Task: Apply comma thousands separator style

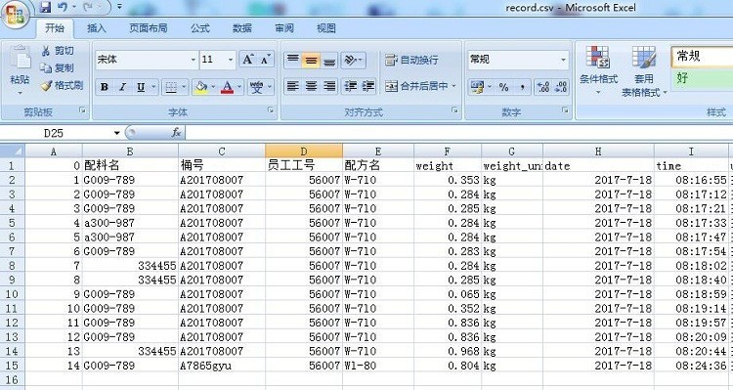Action: coord(522,87)
